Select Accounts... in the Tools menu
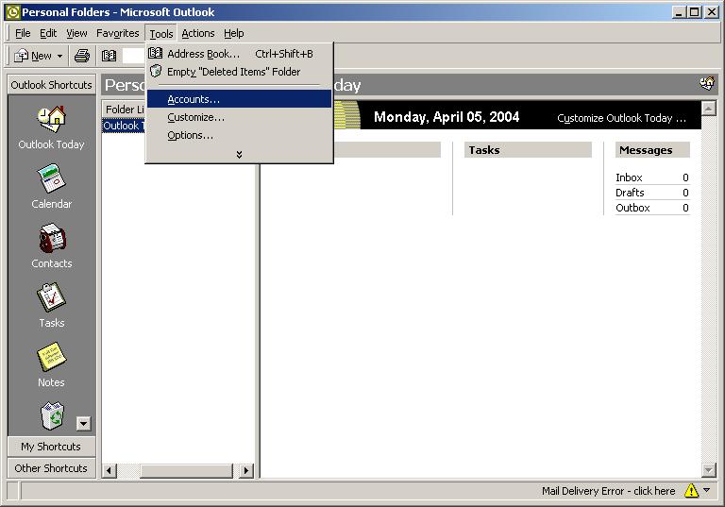The image size is (725, 507). [x=194, y=99]
